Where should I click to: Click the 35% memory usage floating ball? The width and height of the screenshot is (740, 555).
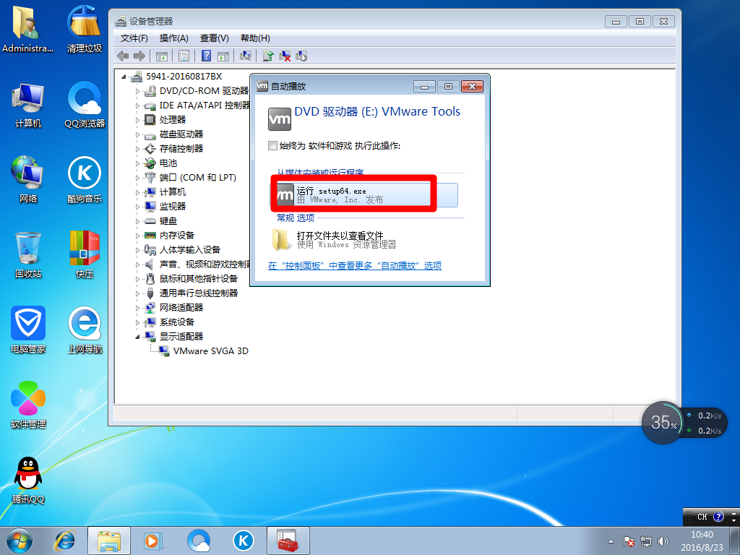(663, 422)
